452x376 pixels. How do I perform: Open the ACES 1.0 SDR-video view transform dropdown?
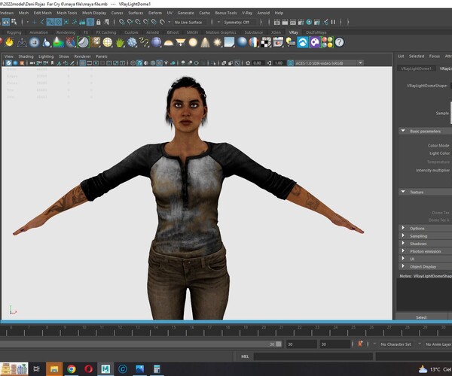click(x=328, y=63)
